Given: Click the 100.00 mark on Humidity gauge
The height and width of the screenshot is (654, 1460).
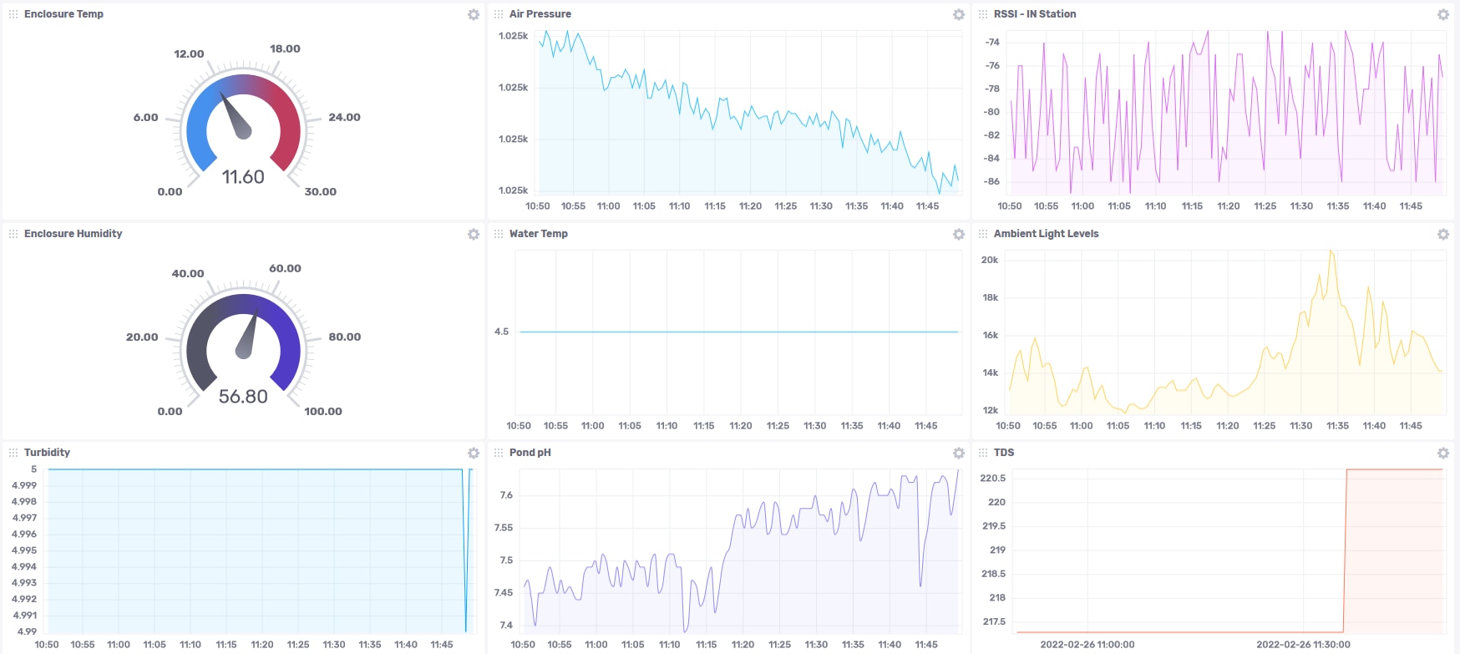Looking at the screenshot, I should (x=323, y=411).
